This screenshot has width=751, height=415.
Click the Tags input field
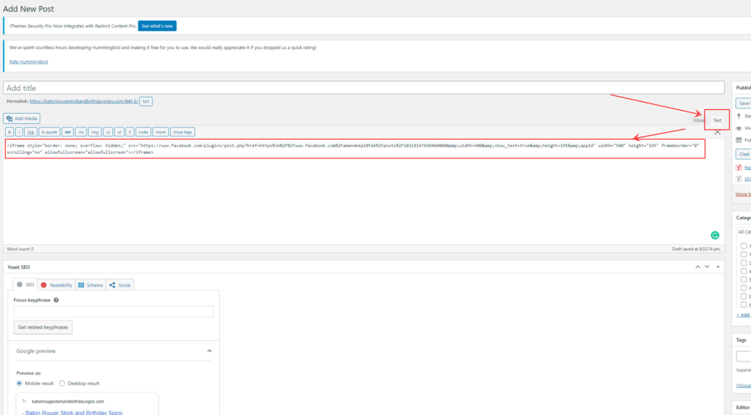point(744,356)
